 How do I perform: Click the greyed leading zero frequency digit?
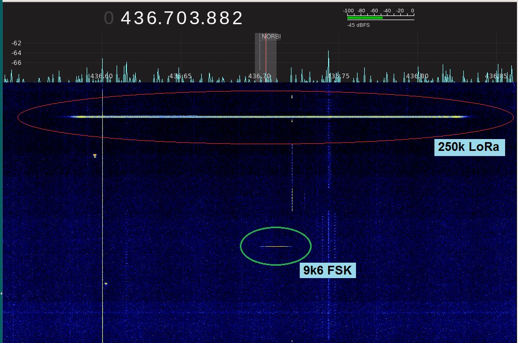pos(108,18)
